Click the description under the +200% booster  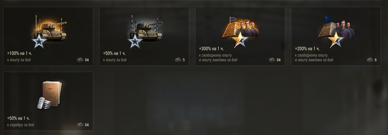pos(314,58)
